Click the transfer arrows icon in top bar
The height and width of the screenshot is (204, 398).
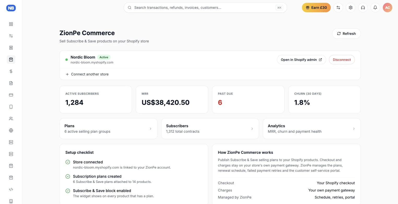point(338,8)
